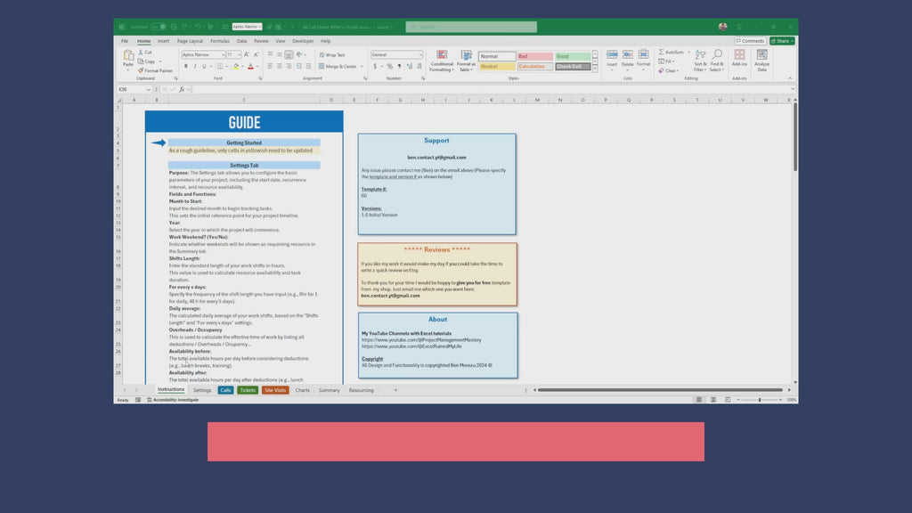This screenshot has width=912, height=513.
Task: Click the Format Painter icon
Action: [x=142, y=70]
